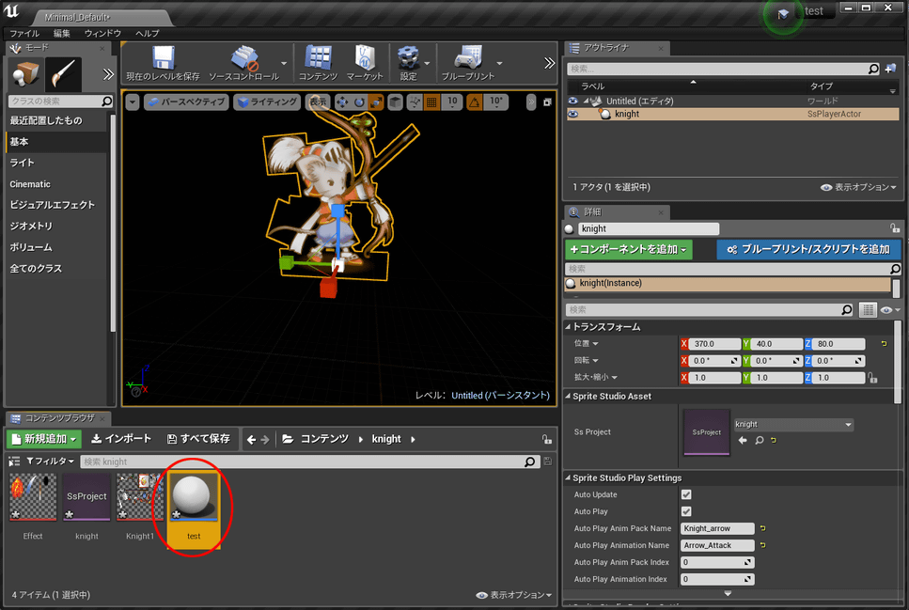909x610 pixels.
Task: Open the パースペクティブ view dropdown
Action: 186,102
